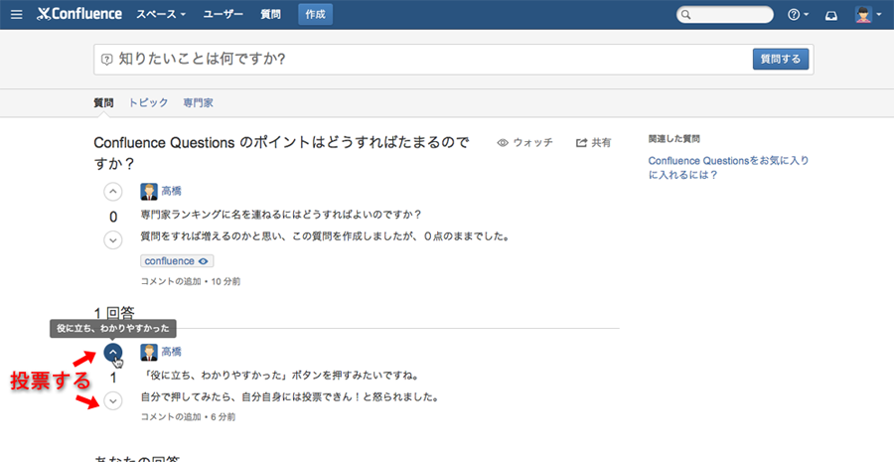Go to the Confluence home logo
The height and width of the screenshot is (462, 894).
[79, 14]
